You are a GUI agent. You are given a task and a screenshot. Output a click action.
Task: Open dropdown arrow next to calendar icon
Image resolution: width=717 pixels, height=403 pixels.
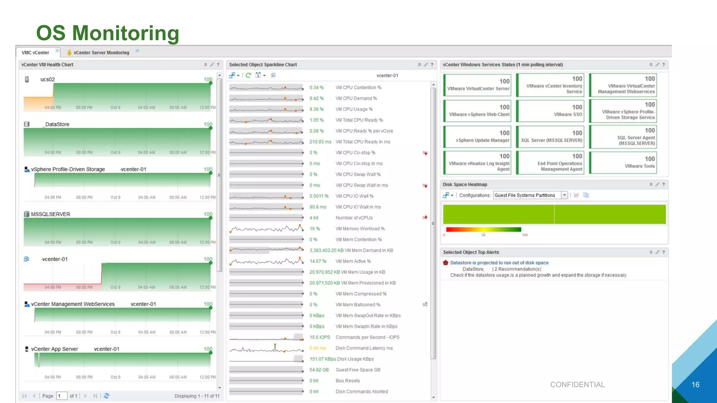(x=264, y=76)
